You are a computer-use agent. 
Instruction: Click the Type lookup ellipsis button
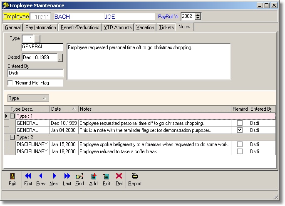coord(37,39)
